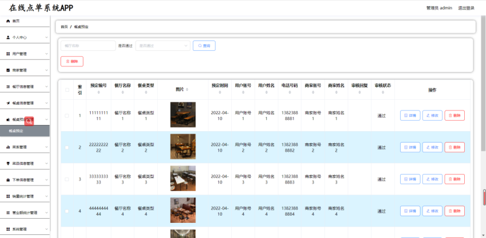The height and width of the screenshot is (238, 486).
Task: Sort by 图片 column arrows
Action: [x=187, y=89]
